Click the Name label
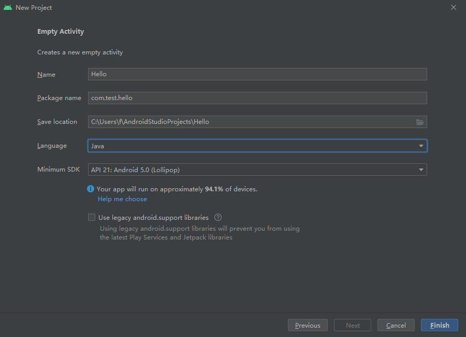This screenshot has height=337, width=466. pos(47,75)
